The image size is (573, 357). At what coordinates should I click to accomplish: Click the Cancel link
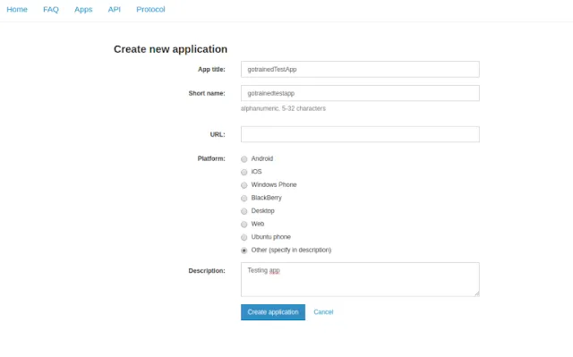point(323,312)
